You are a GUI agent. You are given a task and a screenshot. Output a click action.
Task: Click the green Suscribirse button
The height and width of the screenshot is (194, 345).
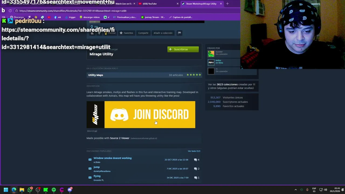click(183, 49)
